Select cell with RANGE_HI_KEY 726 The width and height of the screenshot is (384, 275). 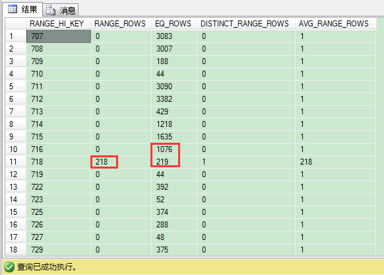(59, 225)
